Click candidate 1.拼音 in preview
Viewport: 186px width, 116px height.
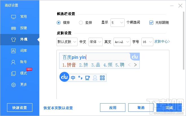pos(69,65)
